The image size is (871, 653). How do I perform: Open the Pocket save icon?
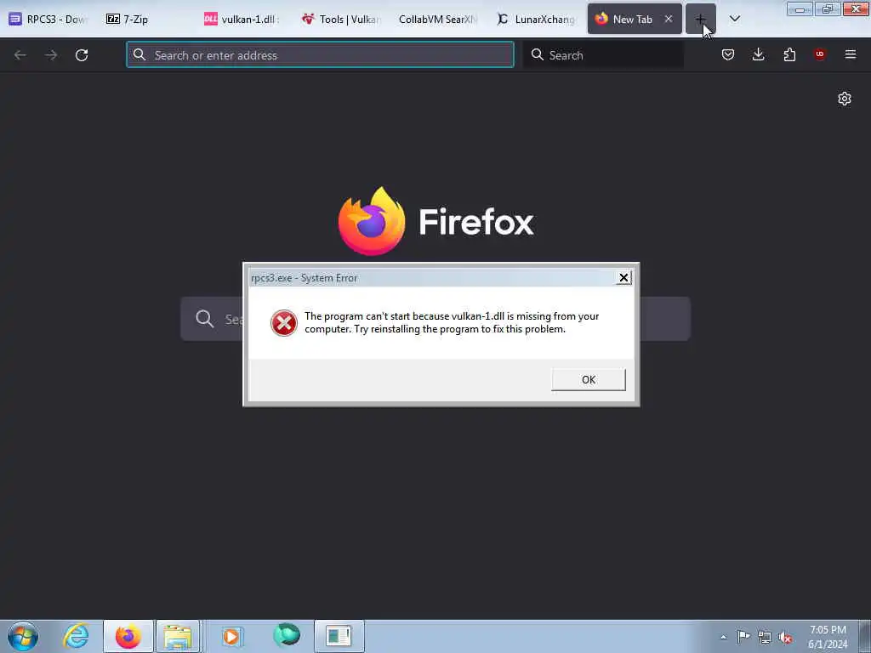[728, 54]
